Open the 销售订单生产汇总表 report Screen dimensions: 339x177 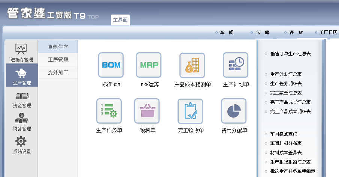tap(290, 54)
